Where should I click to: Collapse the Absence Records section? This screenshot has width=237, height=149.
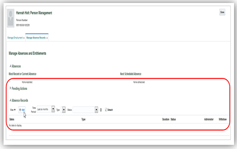10,100
